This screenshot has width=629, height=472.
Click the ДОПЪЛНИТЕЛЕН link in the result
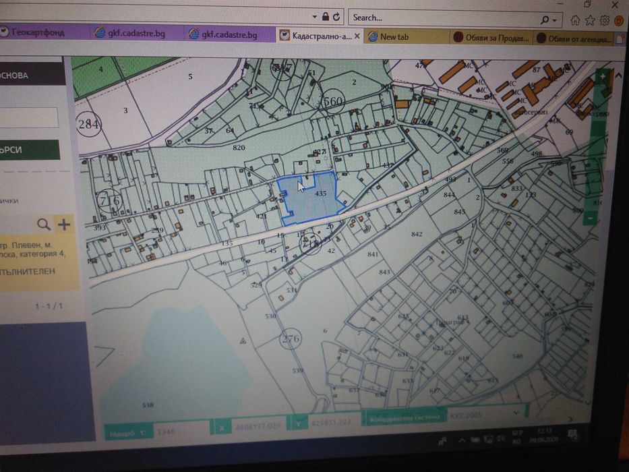27,271
